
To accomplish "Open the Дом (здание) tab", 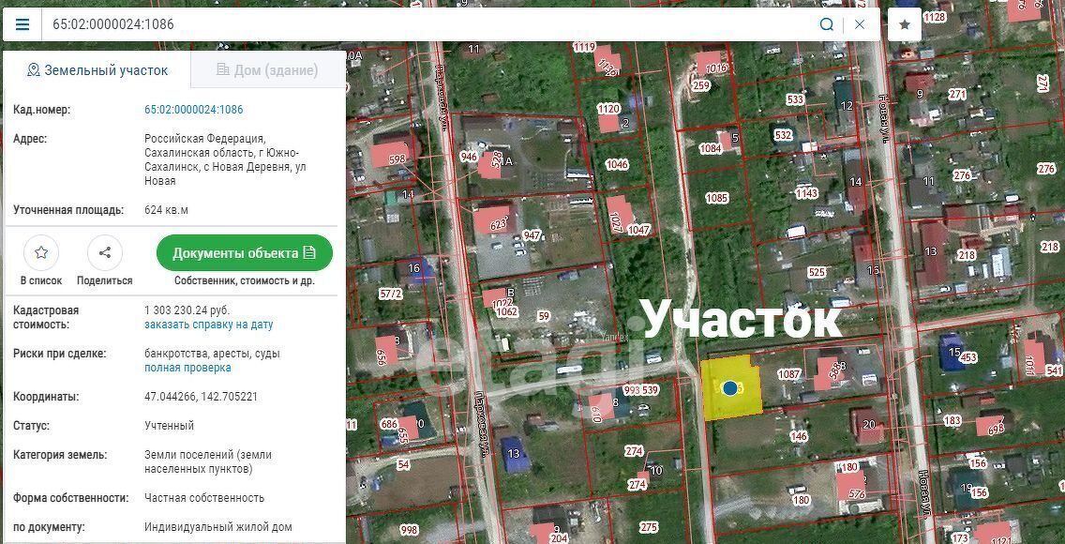I will 267,70.
